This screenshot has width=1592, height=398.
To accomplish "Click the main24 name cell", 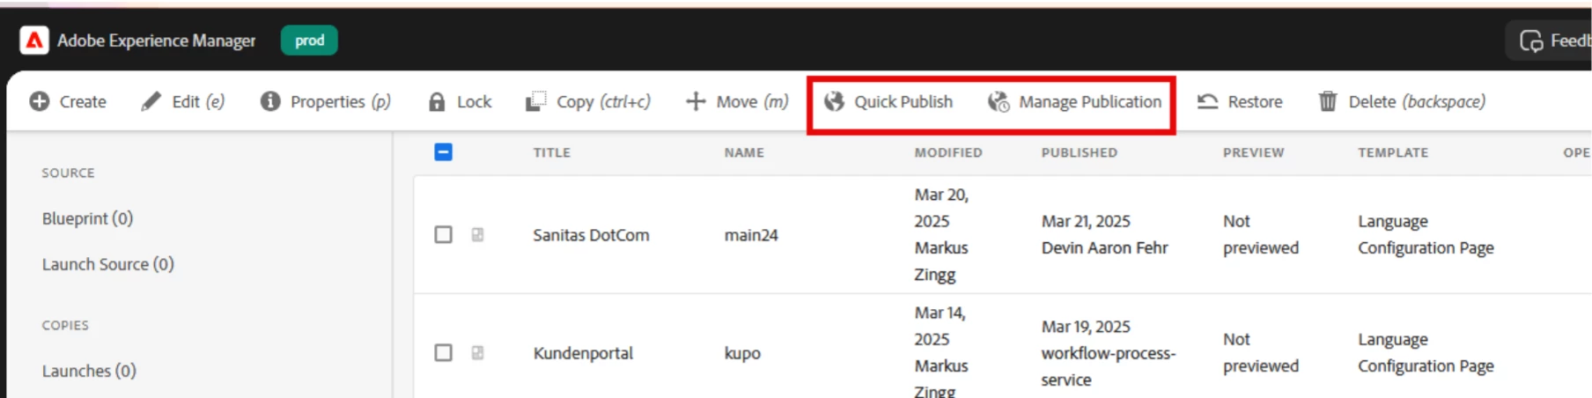I will (751, 235).
